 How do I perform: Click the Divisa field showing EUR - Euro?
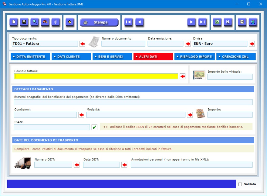click(220, 44)
